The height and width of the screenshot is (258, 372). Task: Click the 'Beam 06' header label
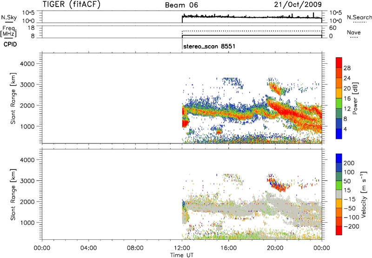[x=181, y=5]
